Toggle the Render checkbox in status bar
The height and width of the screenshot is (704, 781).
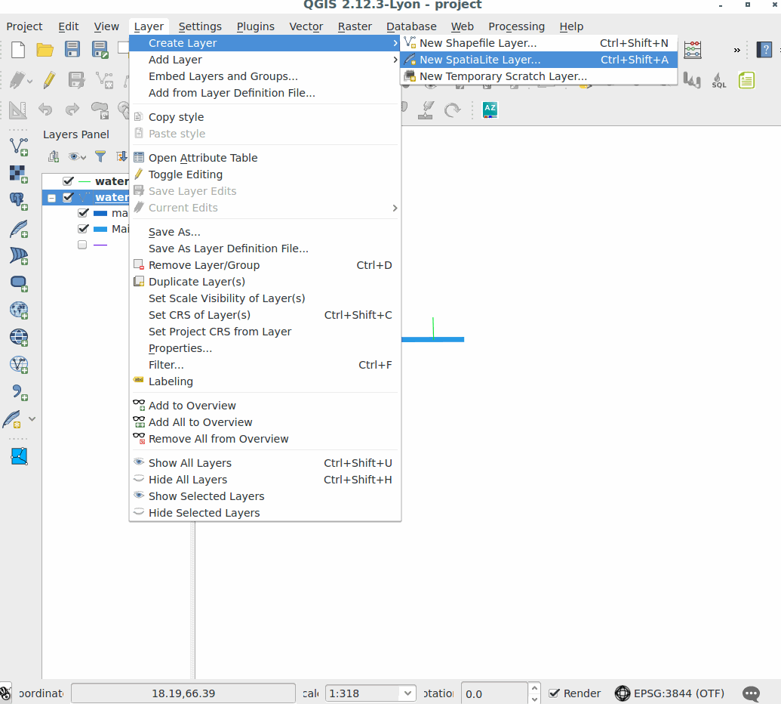coord(554,693)
